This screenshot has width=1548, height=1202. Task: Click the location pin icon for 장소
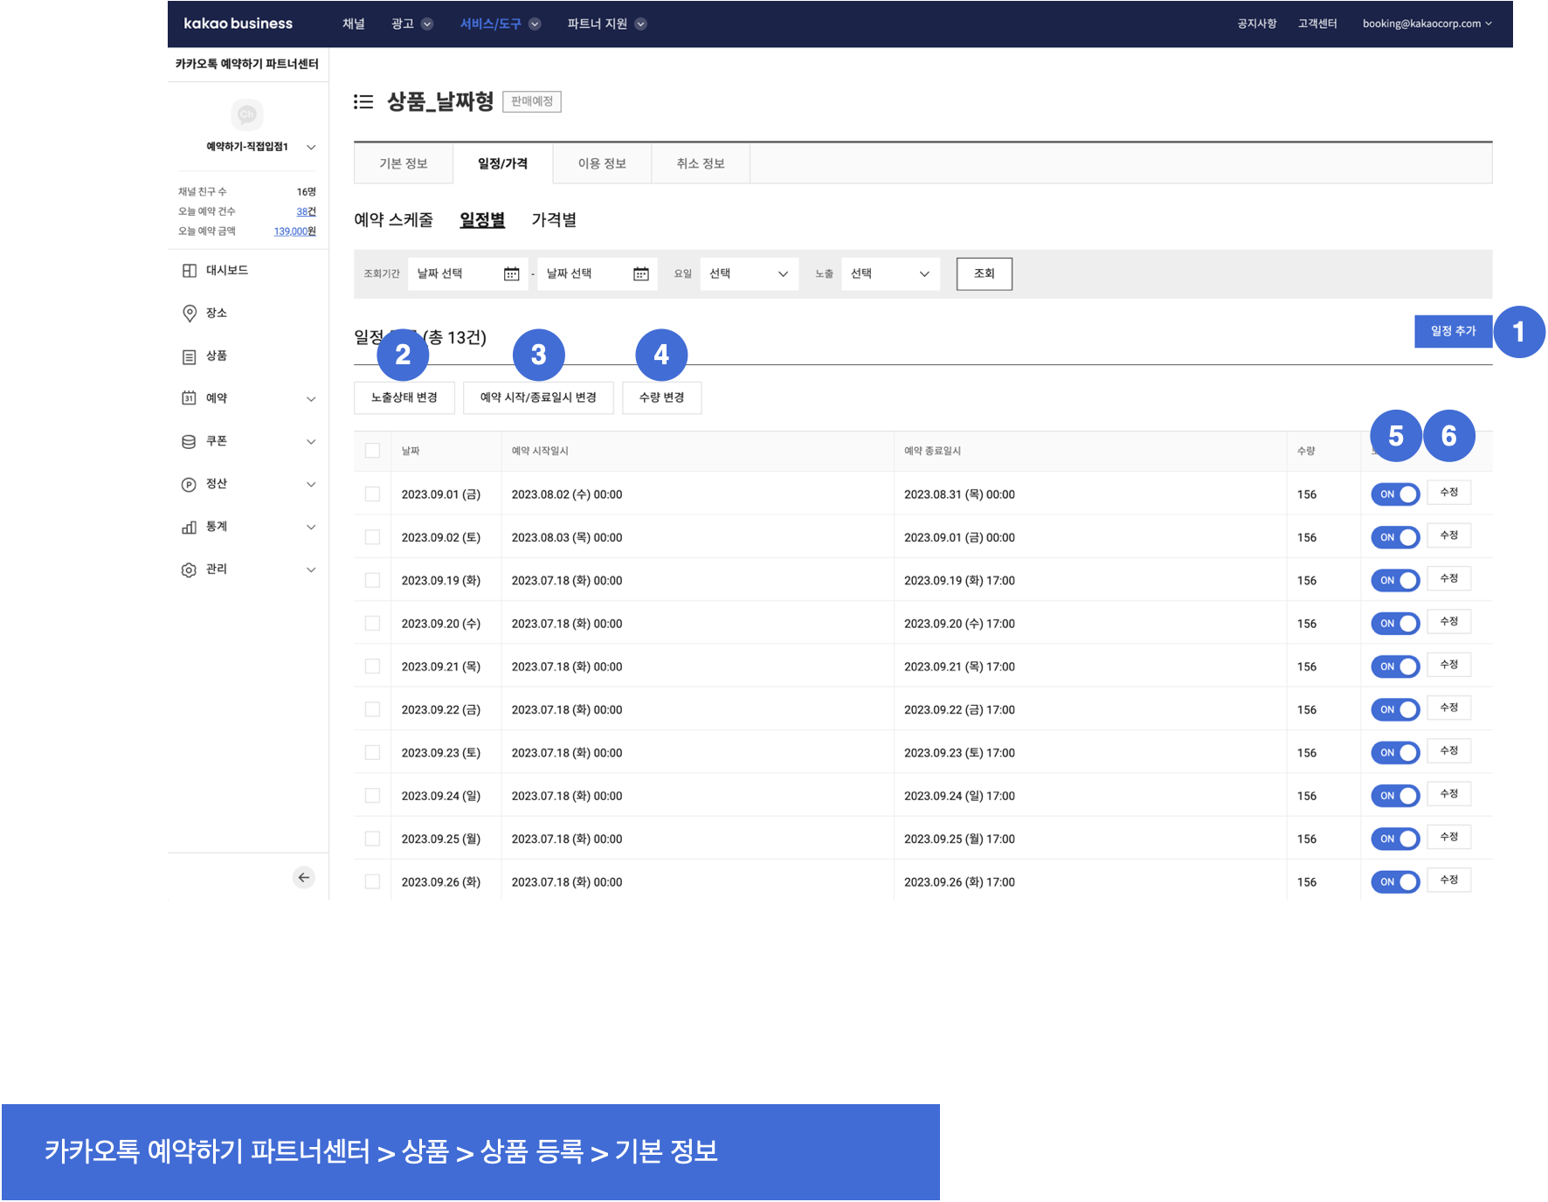[189, 314]
